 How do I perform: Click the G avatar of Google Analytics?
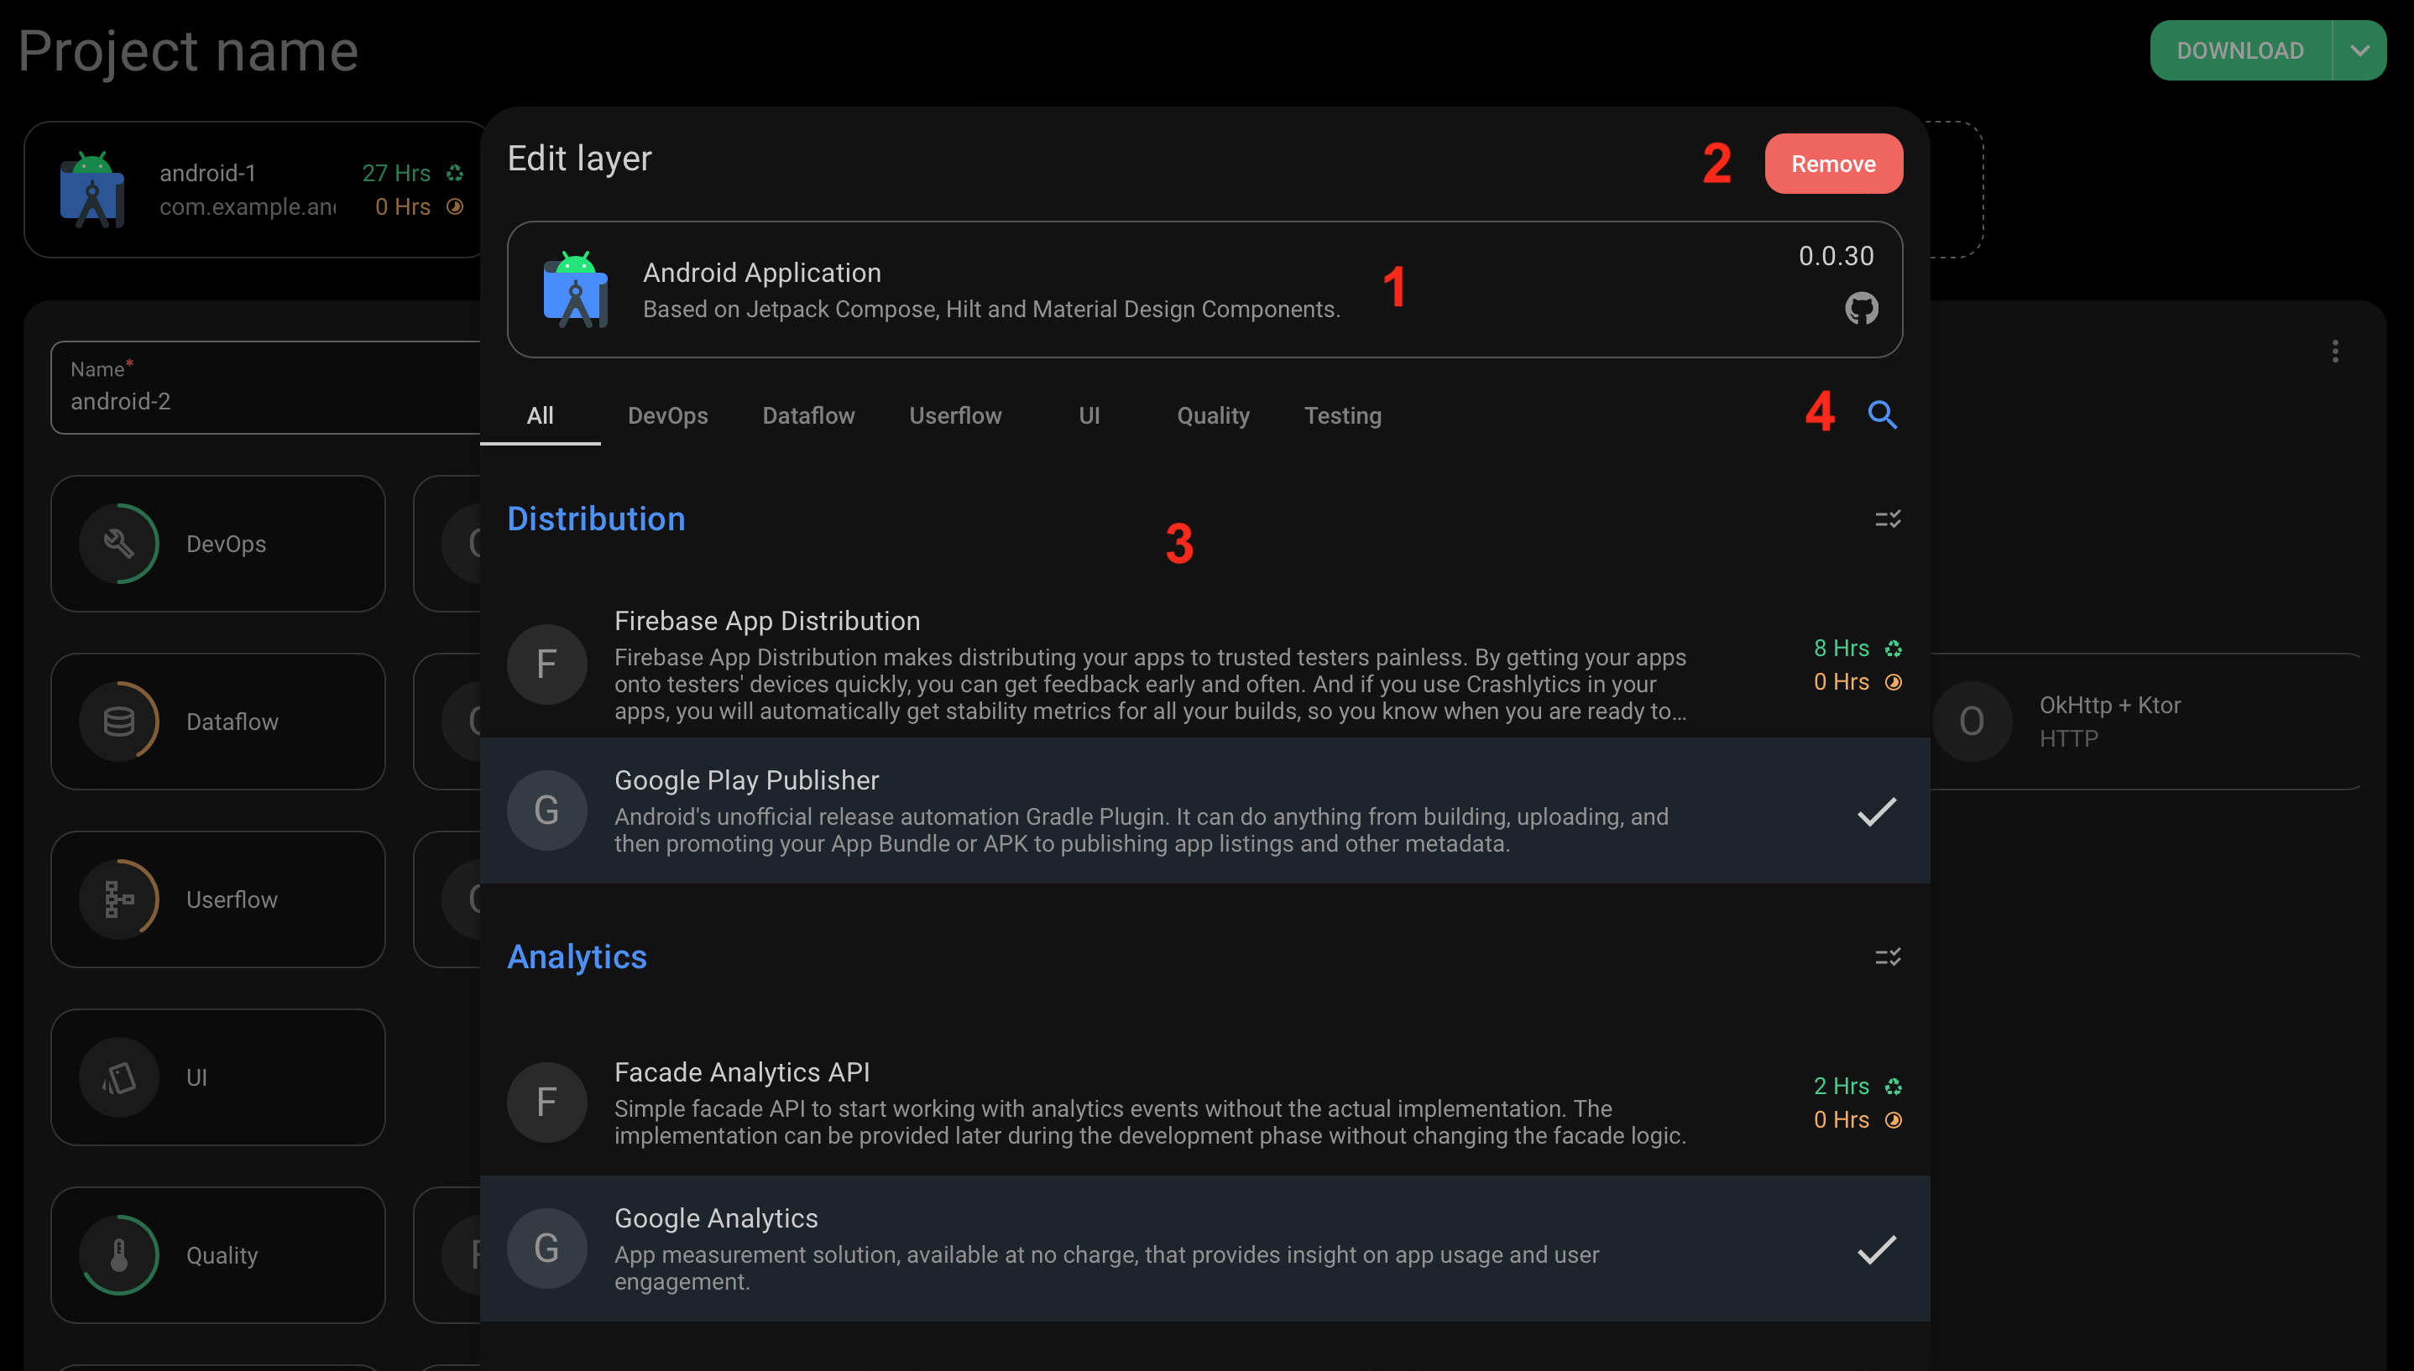tap(546, 1248)
